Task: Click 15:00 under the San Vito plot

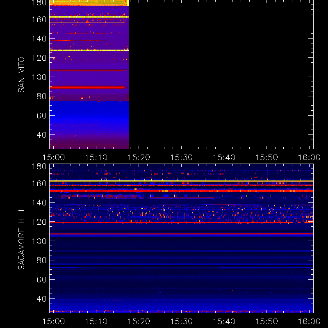Action: coord(54,157)
